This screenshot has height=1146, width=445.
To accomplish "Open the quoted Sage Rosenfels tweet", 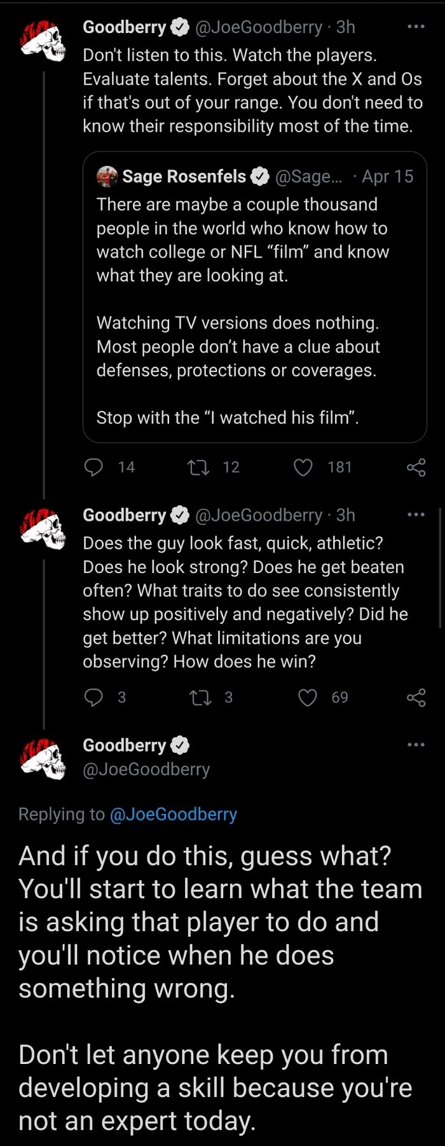I will click(x=254, y=299).
